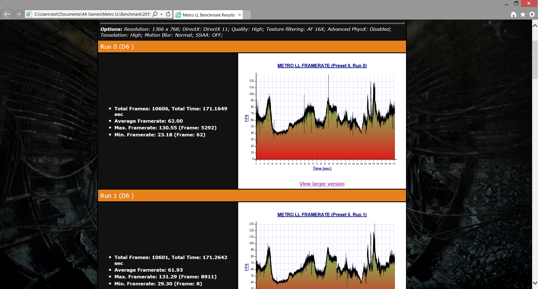The width and height of the screenshot is (538, 289).
Task: Click 'Total Frames: 10601' line
Action: (171, 260)
